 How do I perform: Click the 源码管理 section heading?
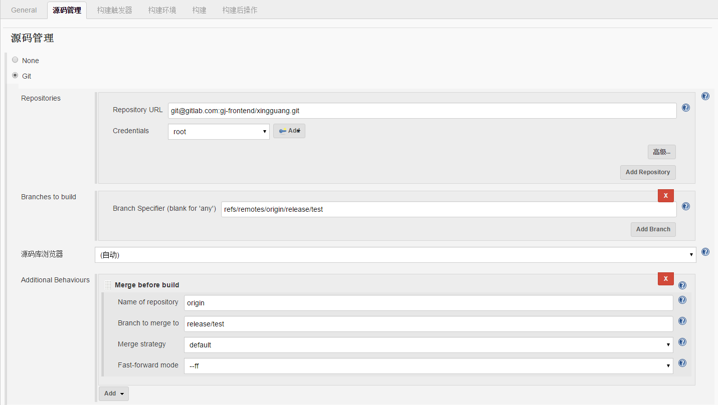[33, 38]
